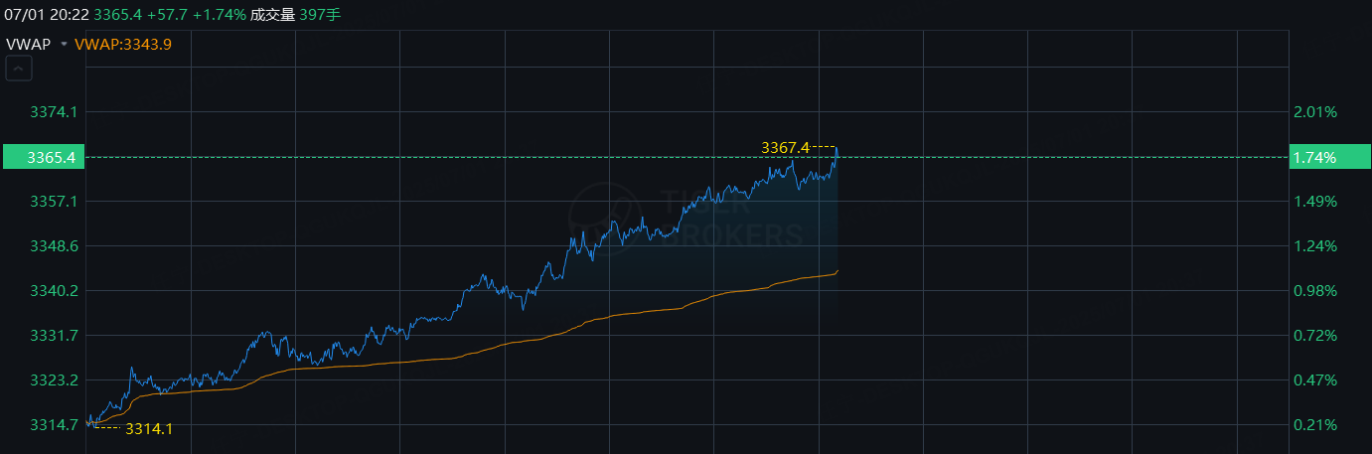1372x454 pixels.
Task: Click the Tiger Brokers watermark logo
Action: [687, 218]
